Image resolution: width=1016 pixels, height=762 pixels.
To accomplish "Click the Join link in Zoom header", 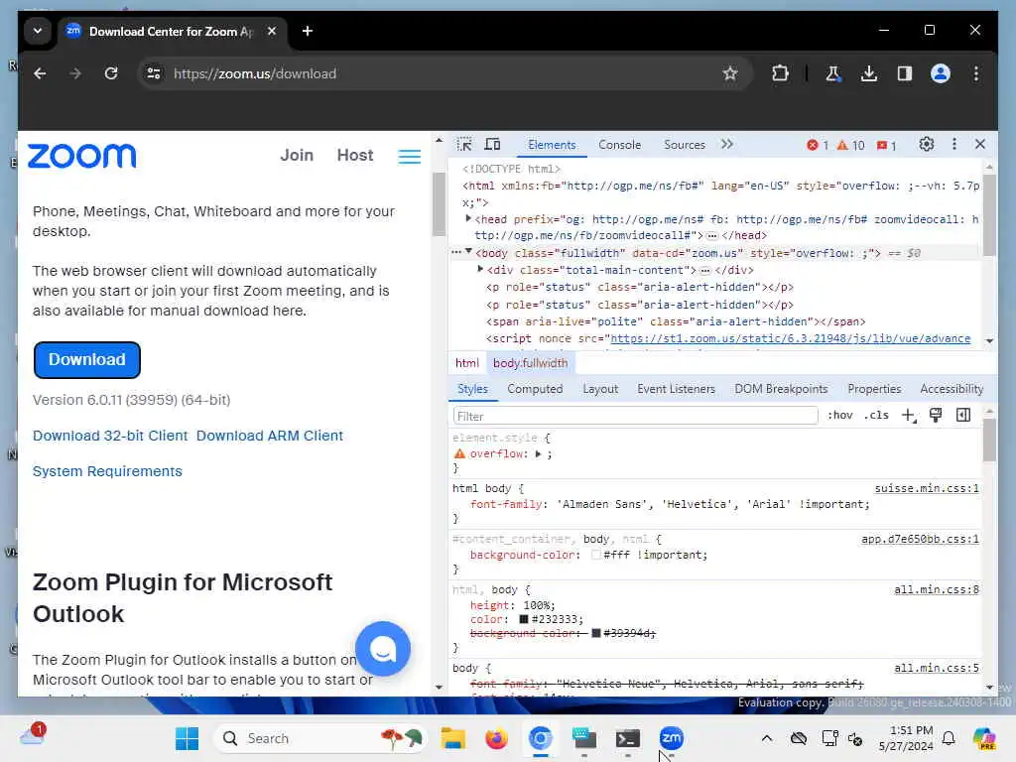I will (297, 156).
